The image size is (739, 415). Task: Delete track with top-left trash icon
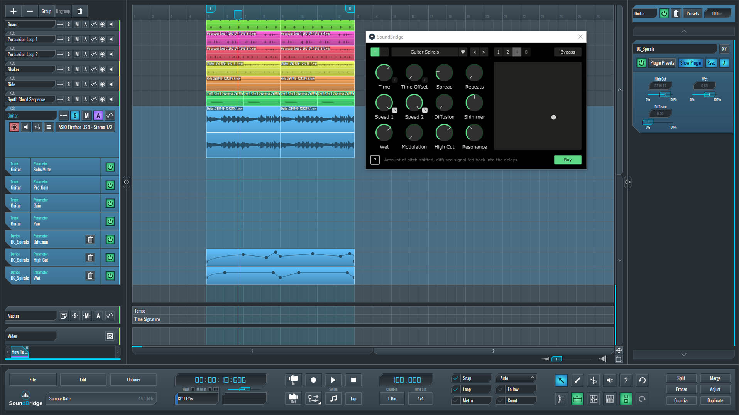click(x=80, y=11)
